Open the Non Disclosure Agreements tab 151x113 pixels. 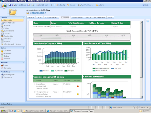click(95, 18)
